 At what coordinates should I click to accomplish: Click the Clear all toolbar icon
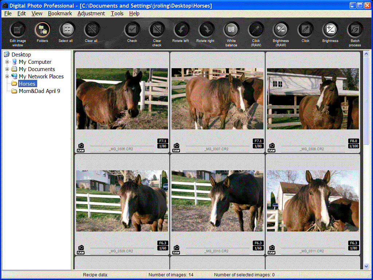[x=91, y=30]
